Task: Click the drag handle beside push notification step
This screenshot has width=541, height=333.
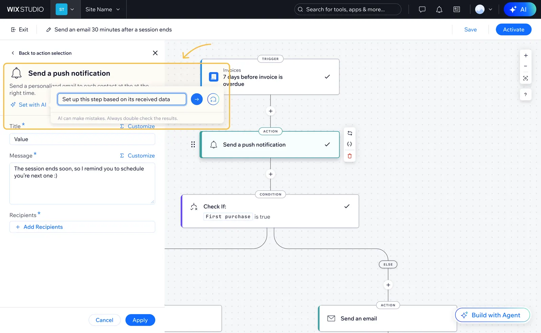Action: click(x=193, y=145)
